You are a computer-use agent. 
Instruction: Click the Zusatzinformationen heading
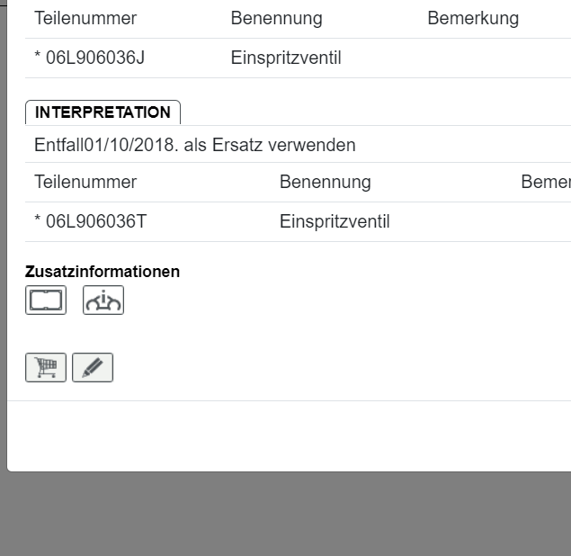coord(103,271)
